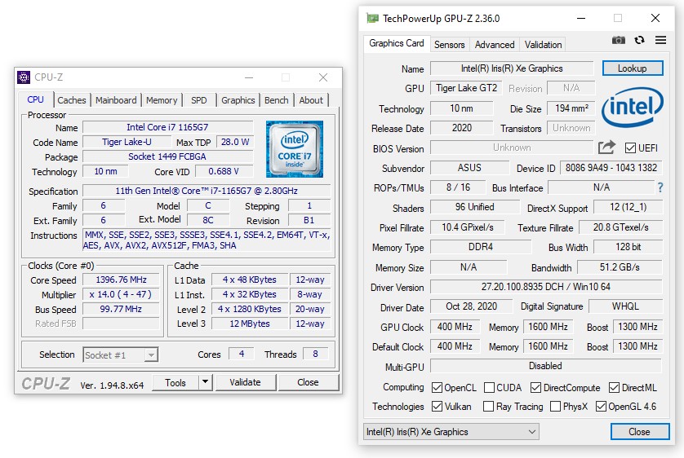Click the Validate button in CPU-Z
Image resolution: width=684 pixels, height=458 pixels.
click(245, 382)
